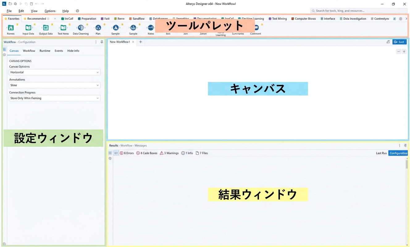Click the Results panel vertical scrollbar
Image resolution: width=410 pixels, height=247 pixels.
click(407, 164)
